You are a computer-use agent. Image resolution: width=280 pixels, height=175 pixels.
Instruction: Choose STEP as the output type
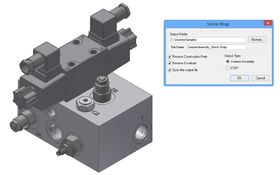228,68
